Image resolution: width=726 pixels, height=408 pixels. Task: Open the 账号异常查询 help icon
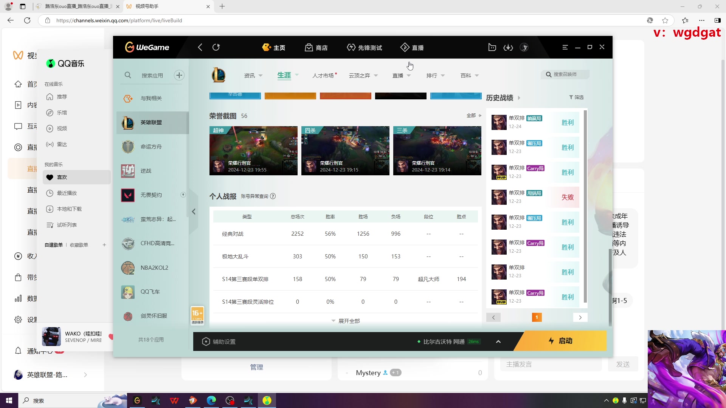click(x=273, y=196)
